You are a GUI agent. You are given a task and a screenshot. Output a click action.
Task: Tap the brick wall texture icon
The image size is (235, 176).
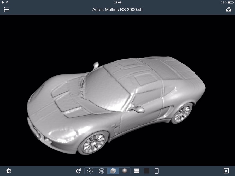[x=137, y=171]
